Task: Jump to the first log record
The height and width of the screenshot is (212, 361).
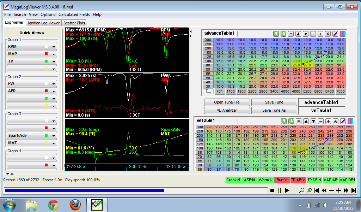Action: point(317,190)
